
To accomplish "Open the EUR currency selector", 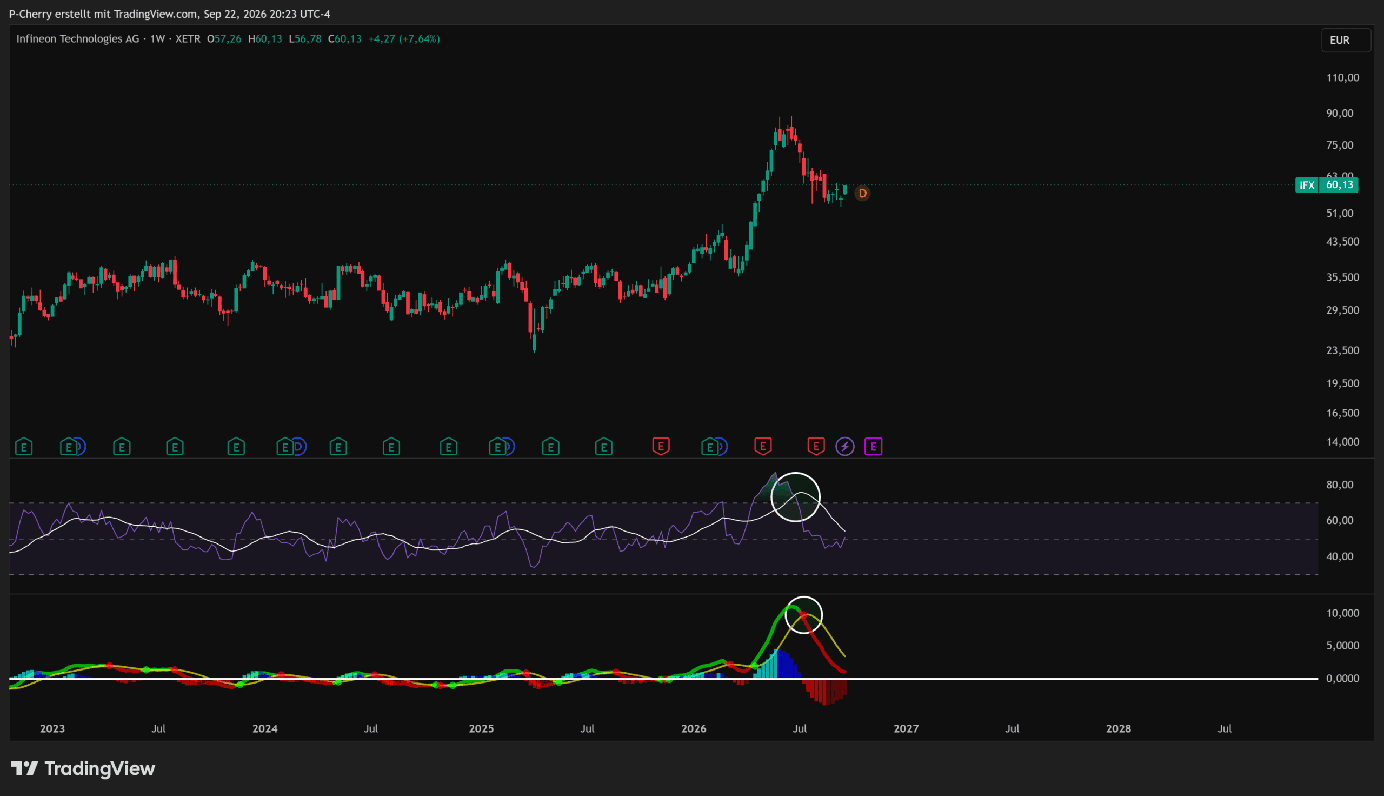I will [1346, 40].
